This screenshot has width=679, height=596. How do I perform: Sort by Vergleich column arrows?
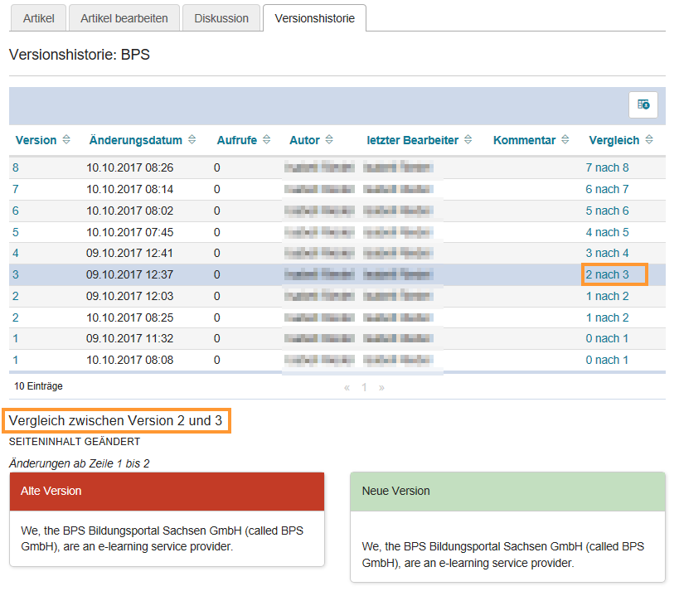click(x=649, y=140)
